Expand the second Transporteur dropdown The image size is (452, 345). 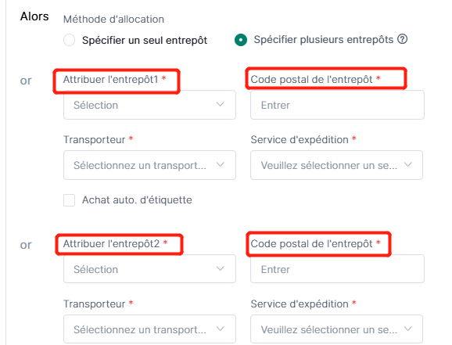149,329
